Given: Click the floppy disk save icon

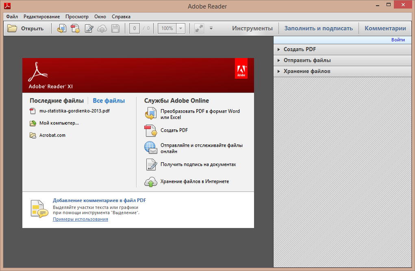Looking at the screenshot, I should (x=115, y=28).
